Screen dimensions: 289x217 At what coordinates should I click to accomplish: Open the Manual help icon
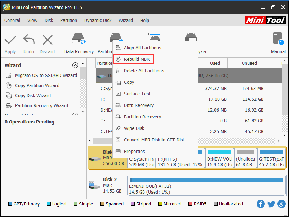(x=278, y=39)
